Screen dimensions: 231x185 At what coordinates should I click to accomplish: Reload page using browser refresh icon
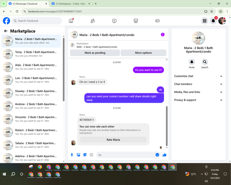coord(17,12)
